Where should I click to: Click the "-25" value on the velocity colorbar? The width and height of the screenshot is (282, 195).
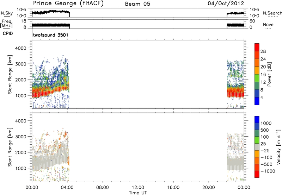(x=265, y=150)
